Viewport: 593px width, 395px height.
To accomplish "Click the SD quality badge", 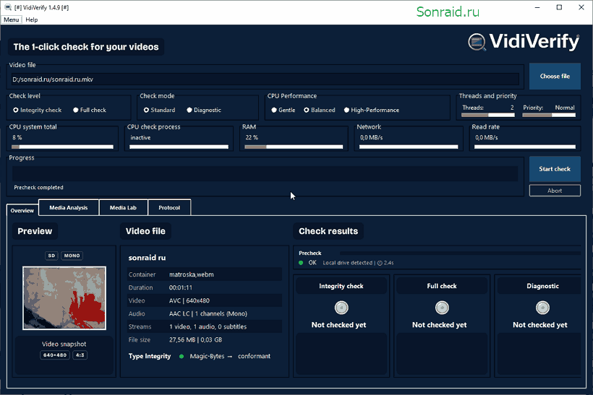I will click(51, 256).
